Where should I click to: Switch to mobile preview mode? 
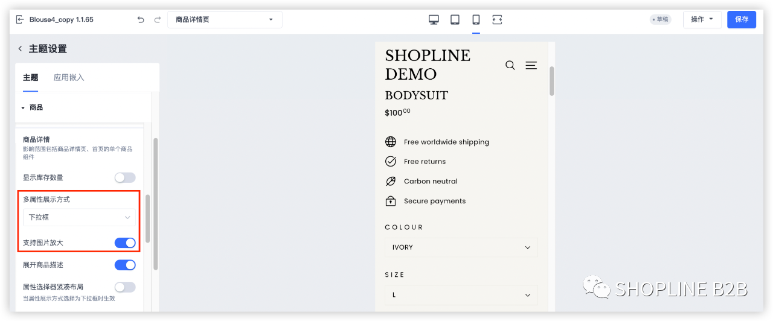coord(476,19)
